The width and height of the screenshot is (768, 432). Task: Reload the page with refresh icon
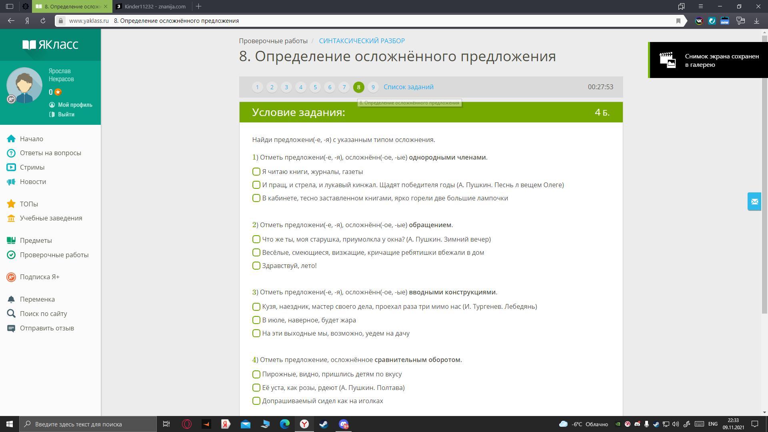(x=43, y=21)
